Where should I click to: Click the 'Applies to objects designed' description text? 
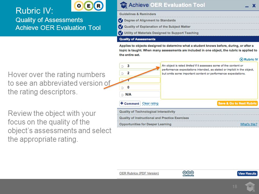click(188, 50)
